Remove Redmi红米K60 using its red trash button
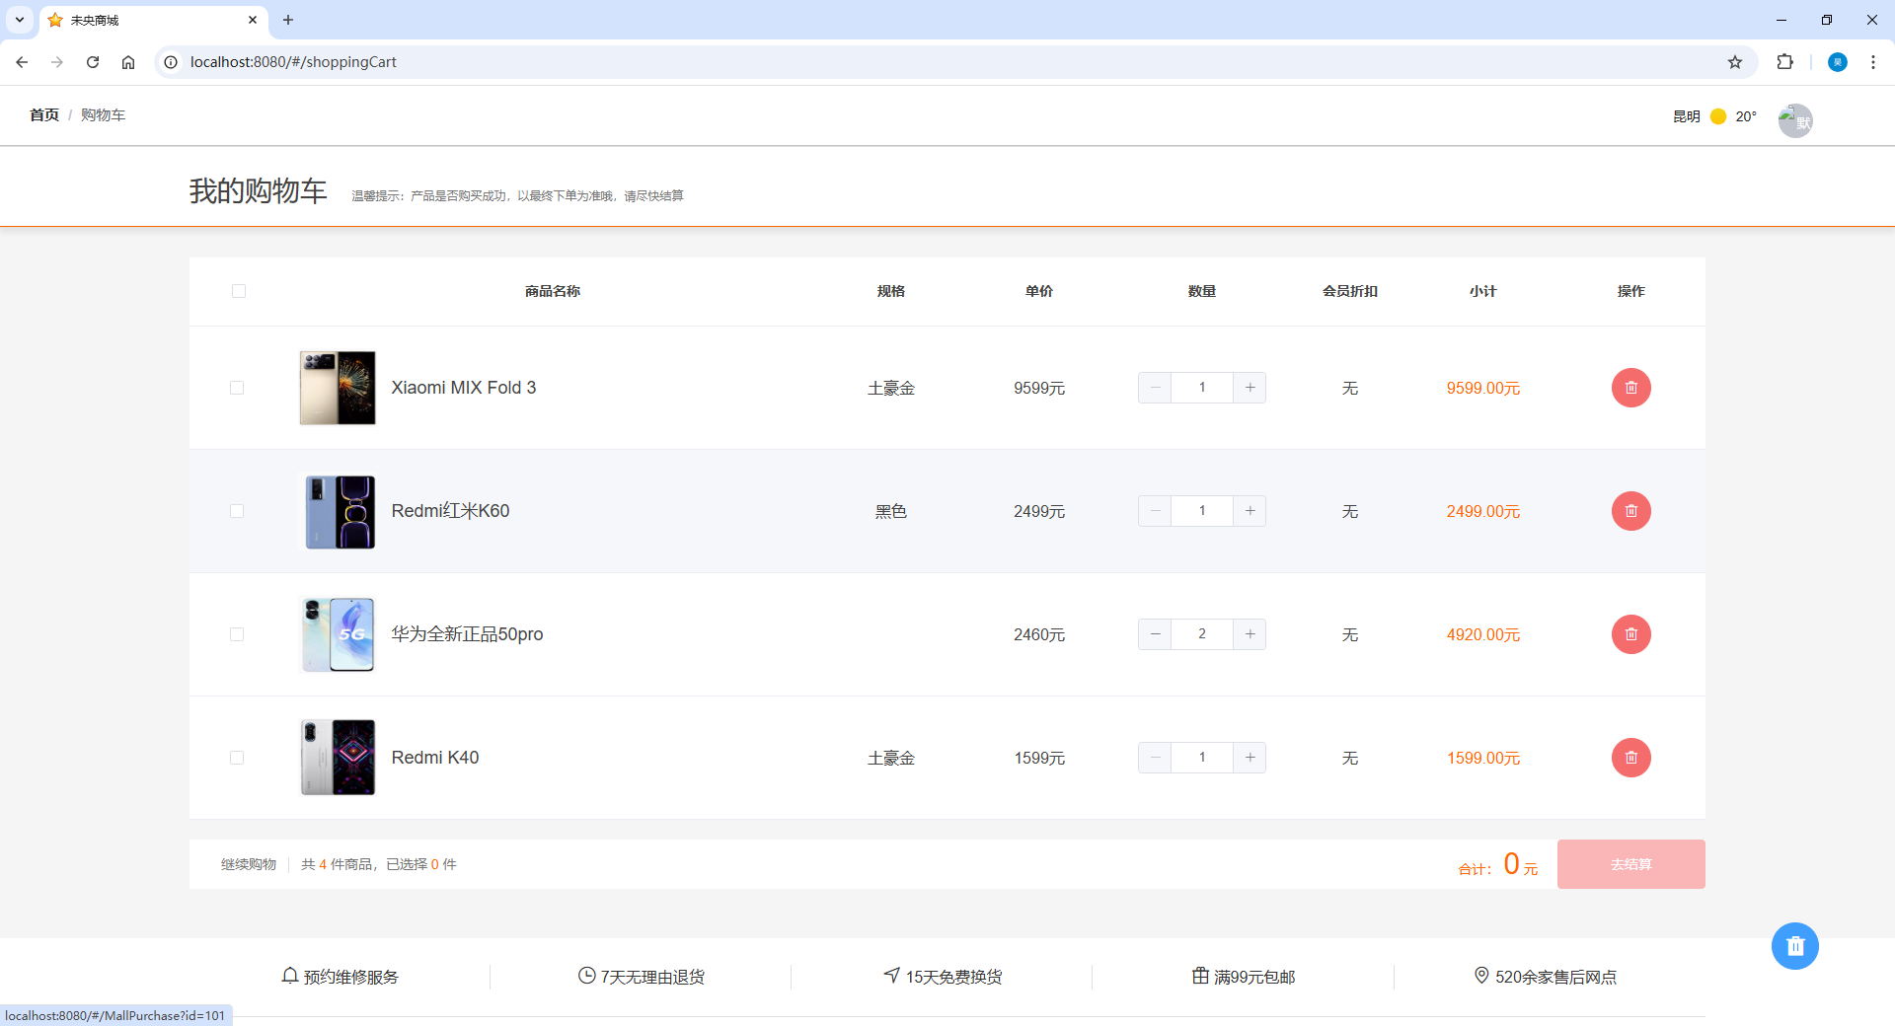Image resolution: width=1895 pixels, height=1026 pixels. click(x=1630, y=511)
